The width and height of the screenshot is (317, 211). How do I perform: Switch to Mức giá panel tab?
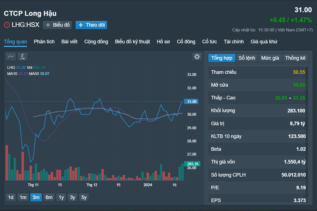coord(270,58)
